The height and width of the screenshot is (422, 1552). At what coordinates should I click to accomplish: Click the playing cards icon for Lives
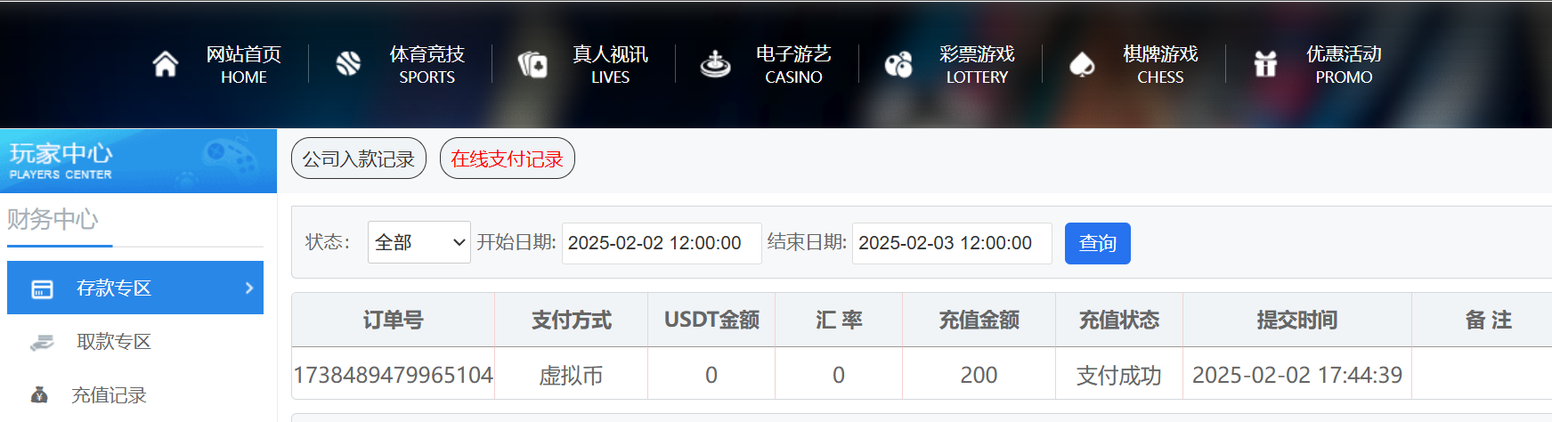(x=532, y=64)
